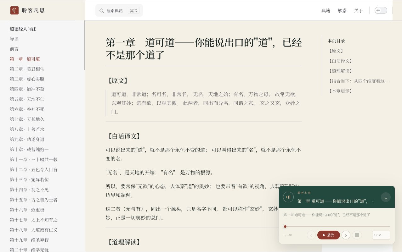Click the 聆客凡思 logo icon
Screen dimensions: 402x252
[14, 10]
